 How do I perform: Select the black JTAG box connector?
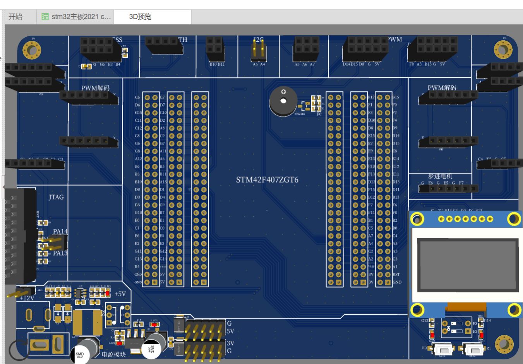tap(21, 236)
